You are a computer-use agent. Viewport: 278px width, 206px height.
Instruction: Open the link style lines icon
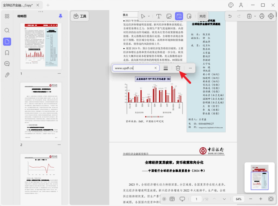(x=166, y=68)
